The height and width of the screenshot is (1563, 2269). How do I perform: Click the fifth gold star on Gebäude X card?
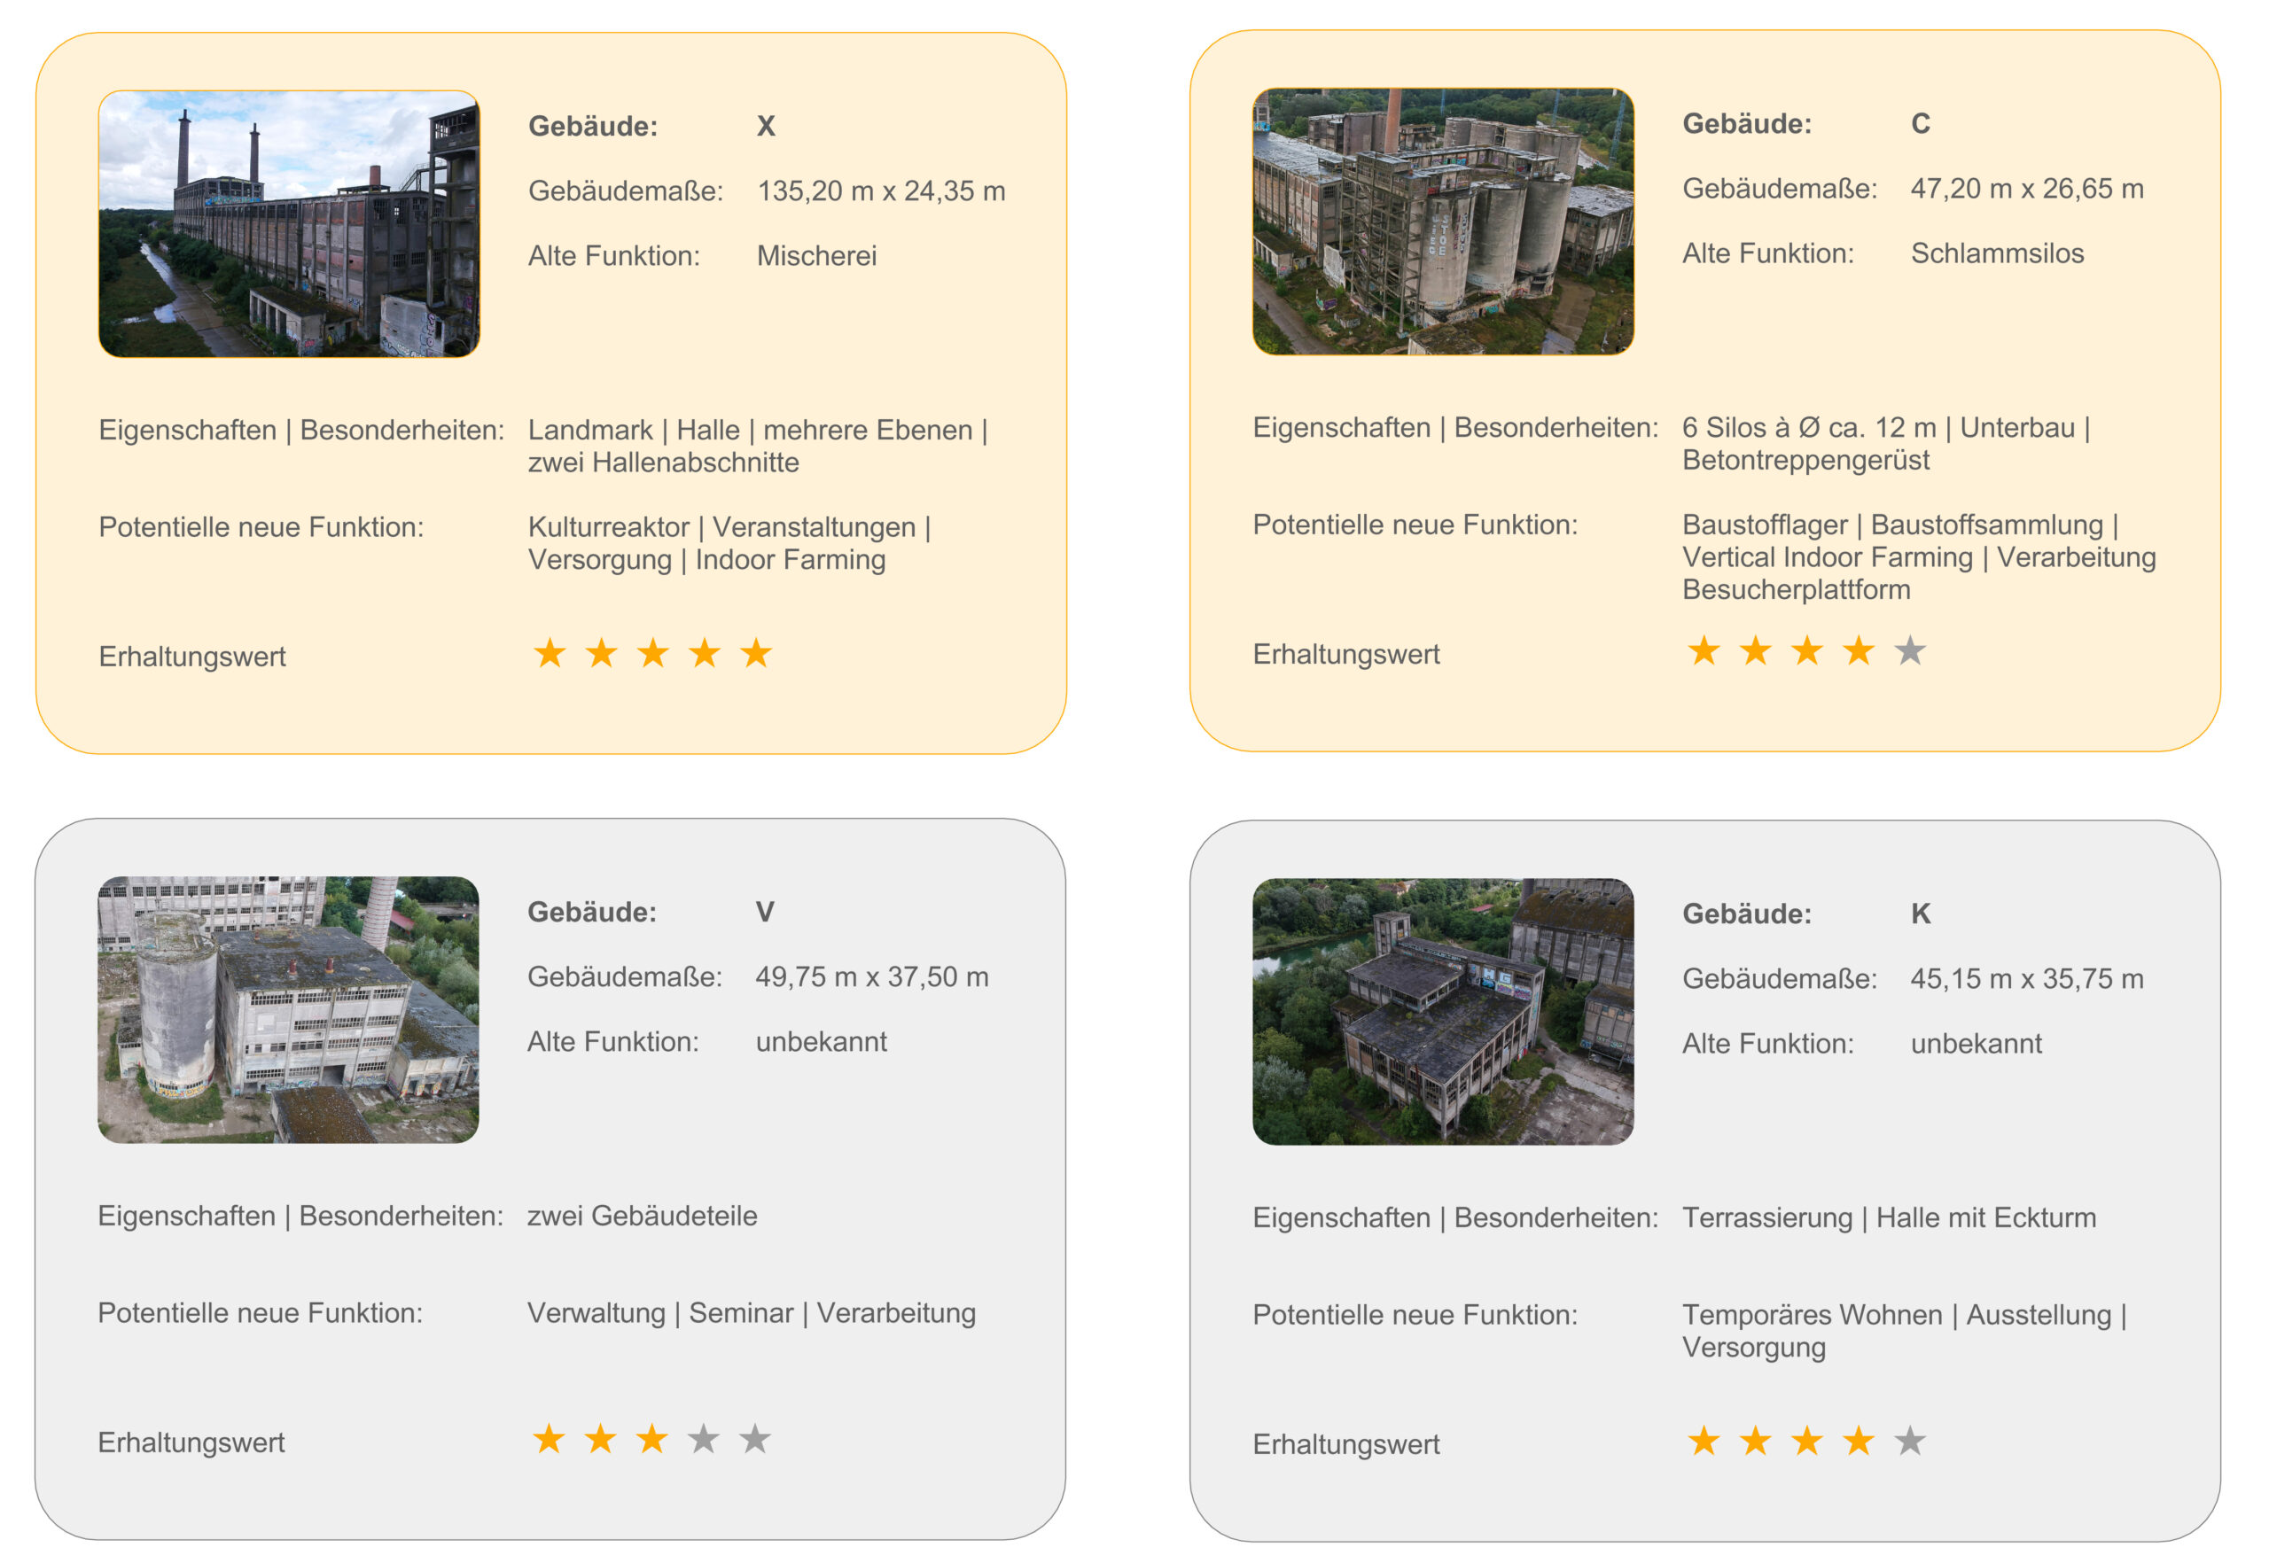point(755,653)
